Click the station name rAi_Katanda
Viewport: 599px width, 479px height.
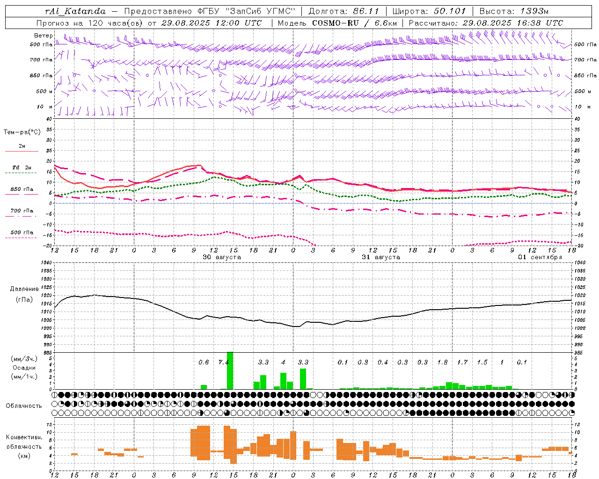[x=75, y=11]
